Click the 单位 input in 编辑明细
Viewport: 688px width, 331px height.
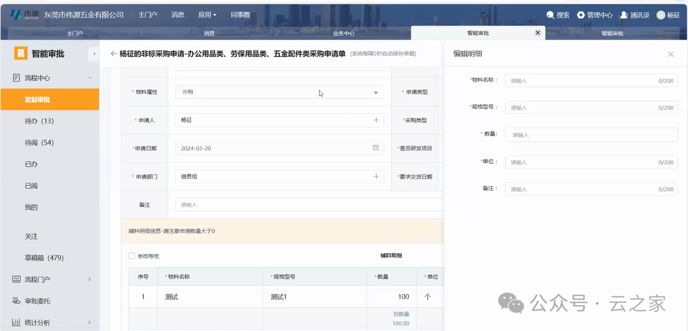[x=591, y=162]
